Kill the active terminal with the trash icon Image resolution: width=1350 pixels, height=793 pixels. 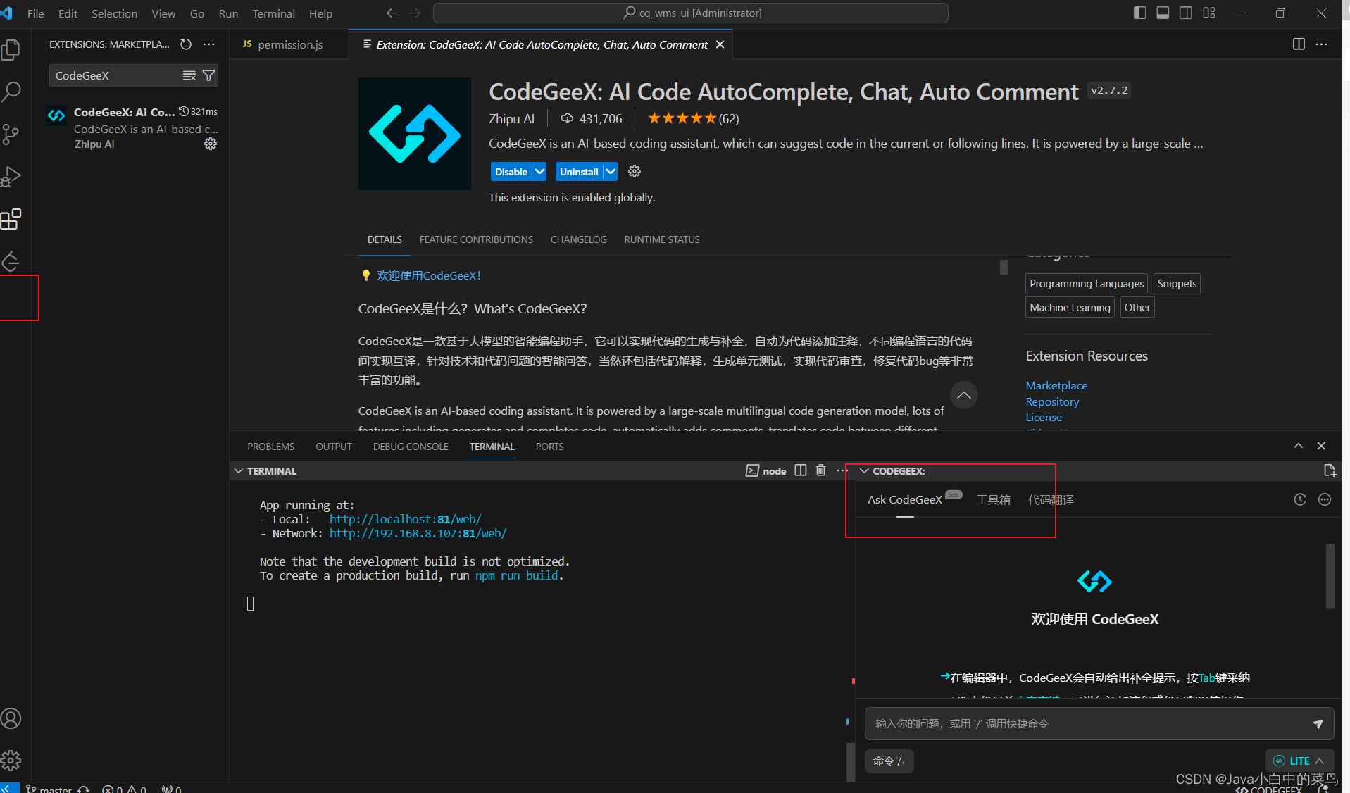click(820, 470)
